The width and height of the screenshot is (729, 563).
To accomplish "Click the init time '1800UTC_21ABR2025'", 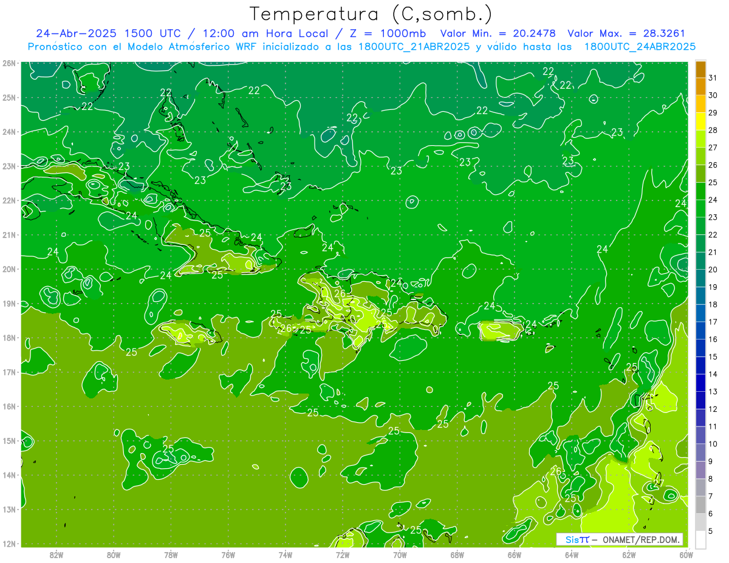I will pyautogui.click(x=416, y=47).
